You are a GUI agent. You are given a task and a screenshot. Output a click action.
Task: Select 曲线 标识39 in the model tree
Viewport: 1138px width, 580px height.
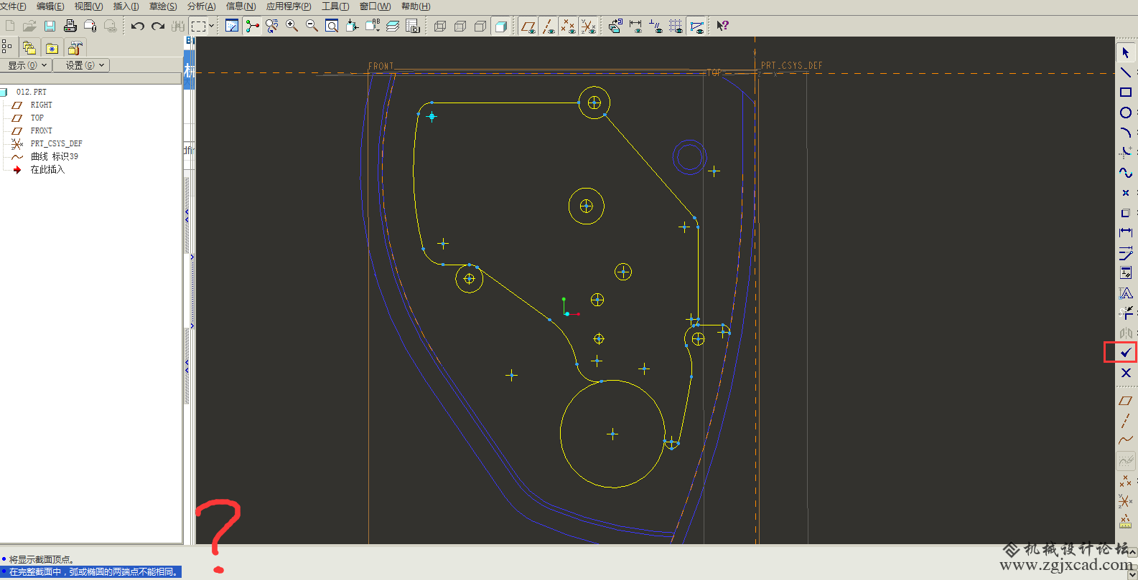54,156
